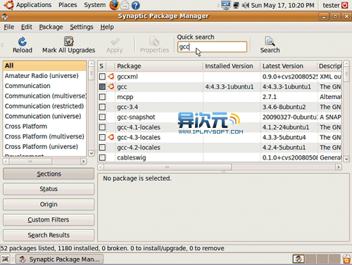Open the File menu
This screenshot has height=265, width=352.
click(9, 27)
